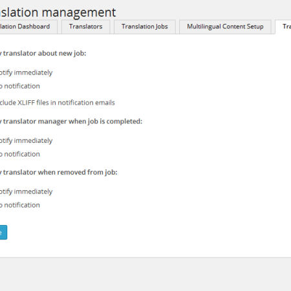Choose 'Notify immediately' for translator new job
The width and height of the screenshot is (291, 291).
[x=26, y=72]
